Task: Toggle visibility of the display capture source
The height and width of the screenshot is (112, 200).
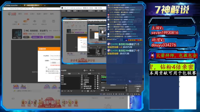Action: (95, 86)
